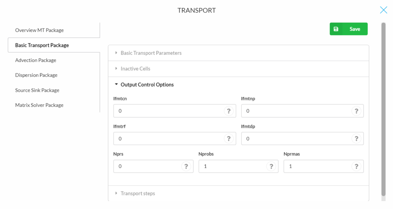Click the vertical scrollbar of the panel
The height and width of the screenshot is (209, 393).
383,109
